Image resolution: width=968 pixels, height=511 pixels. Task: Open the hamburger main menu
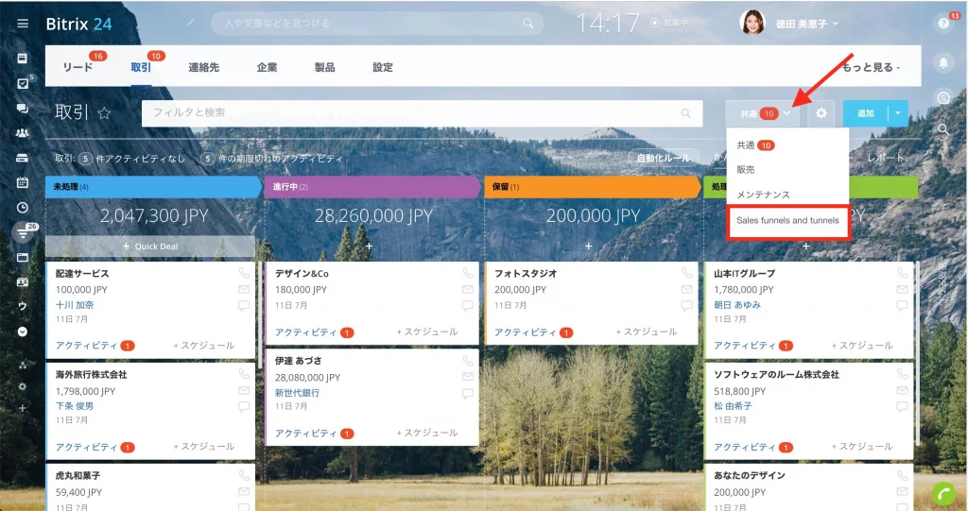[x=23, y=24]
